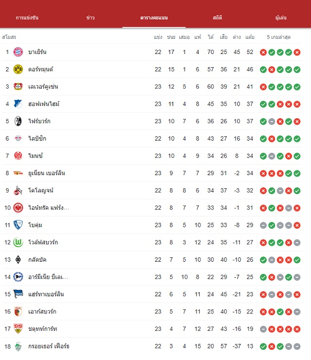Open the สถิติ tab
Screen dimensions: 311x360
click(x=217, y=18)
